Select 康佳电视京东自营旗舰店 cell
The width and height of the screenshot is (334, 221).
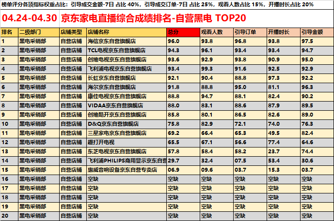127,96
